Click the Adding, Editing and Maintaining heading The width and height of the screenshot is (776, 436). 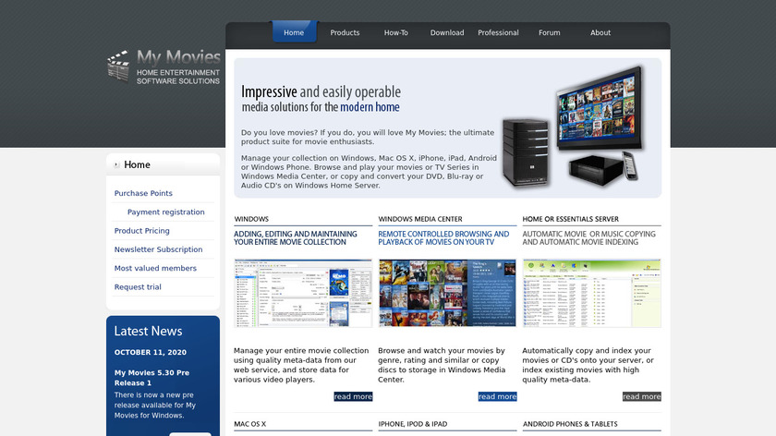click(296, 238)
